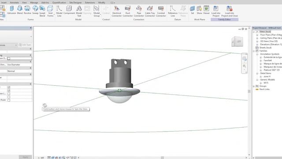Open the Insert ribbon tab

coord(4,3)
